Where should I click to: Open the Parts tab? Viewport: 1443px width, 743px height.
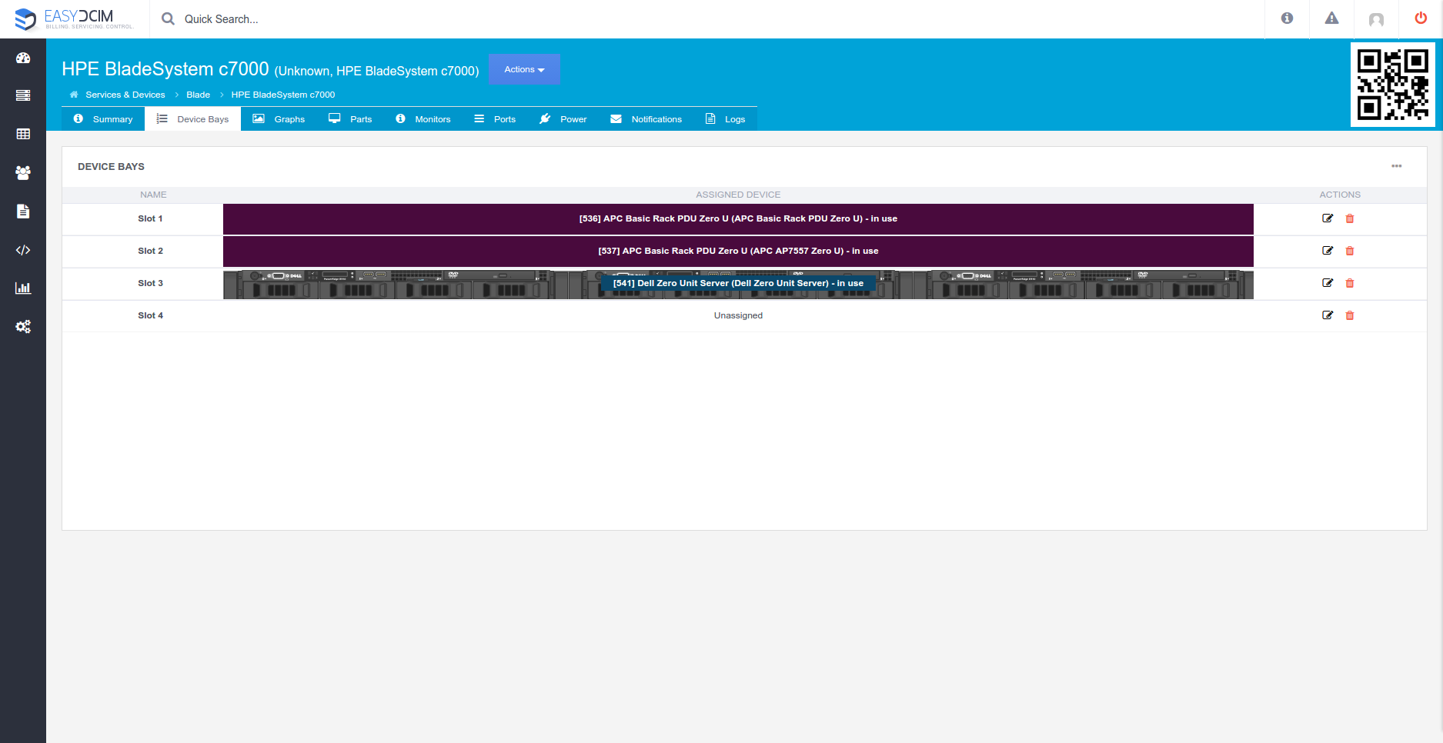350,119
